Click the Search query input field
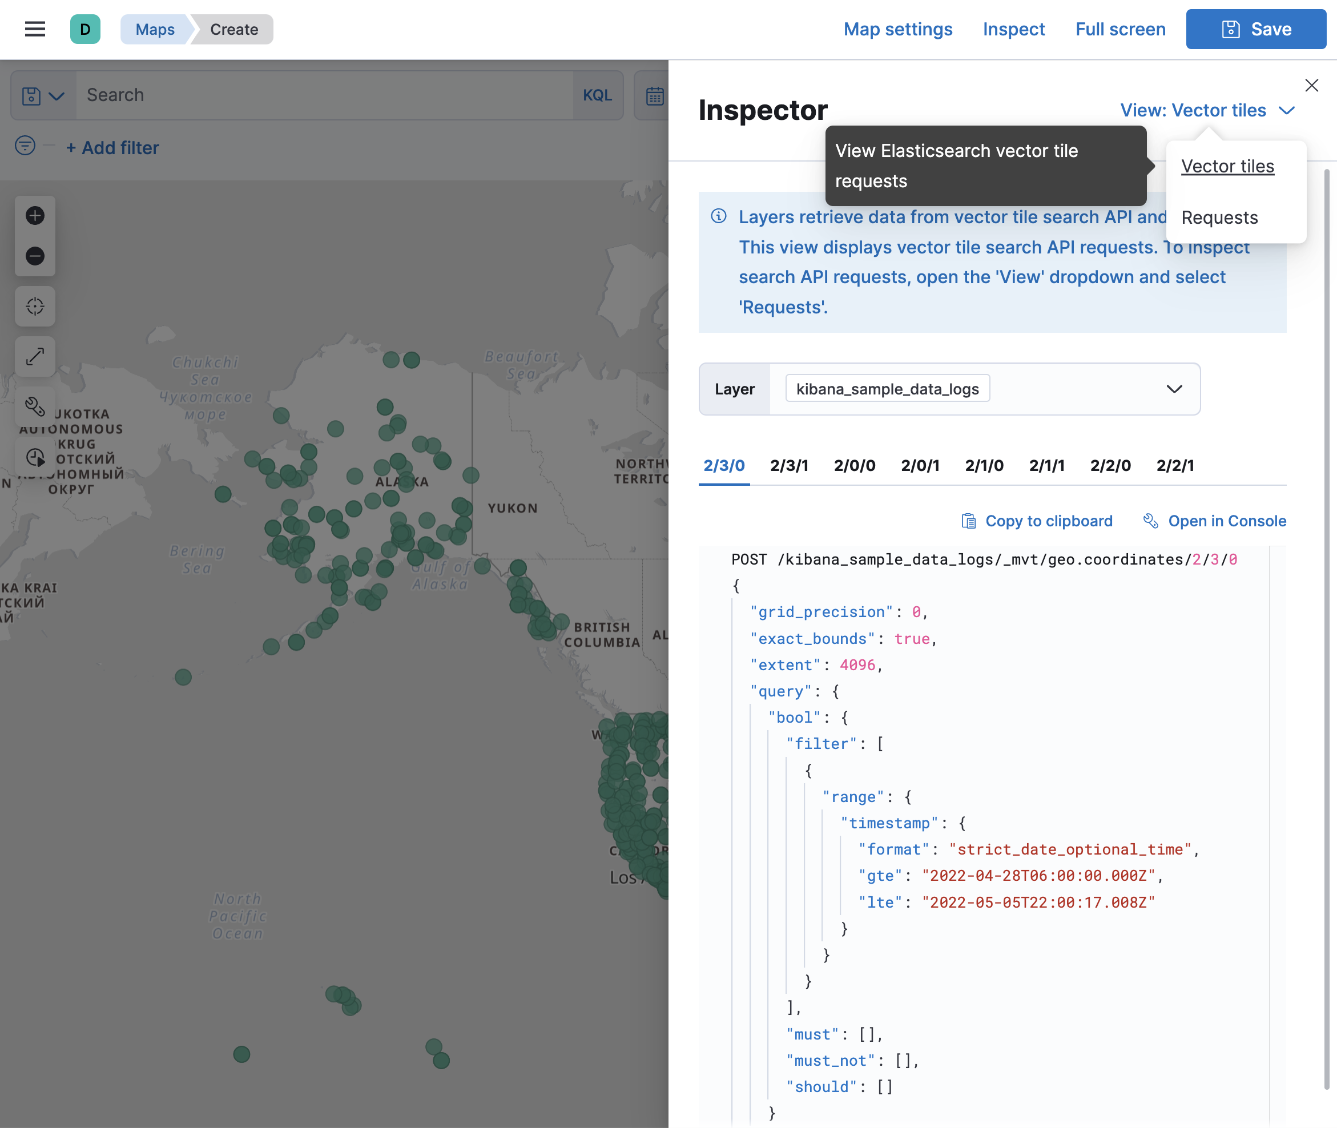Viewport: 1337px width, 1128px height. tap(324, 95)
